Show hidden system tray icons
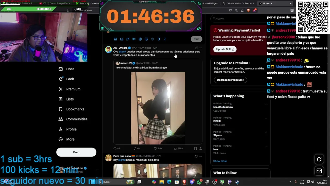Screen dimensions: 330x186 tap(290, 182)
